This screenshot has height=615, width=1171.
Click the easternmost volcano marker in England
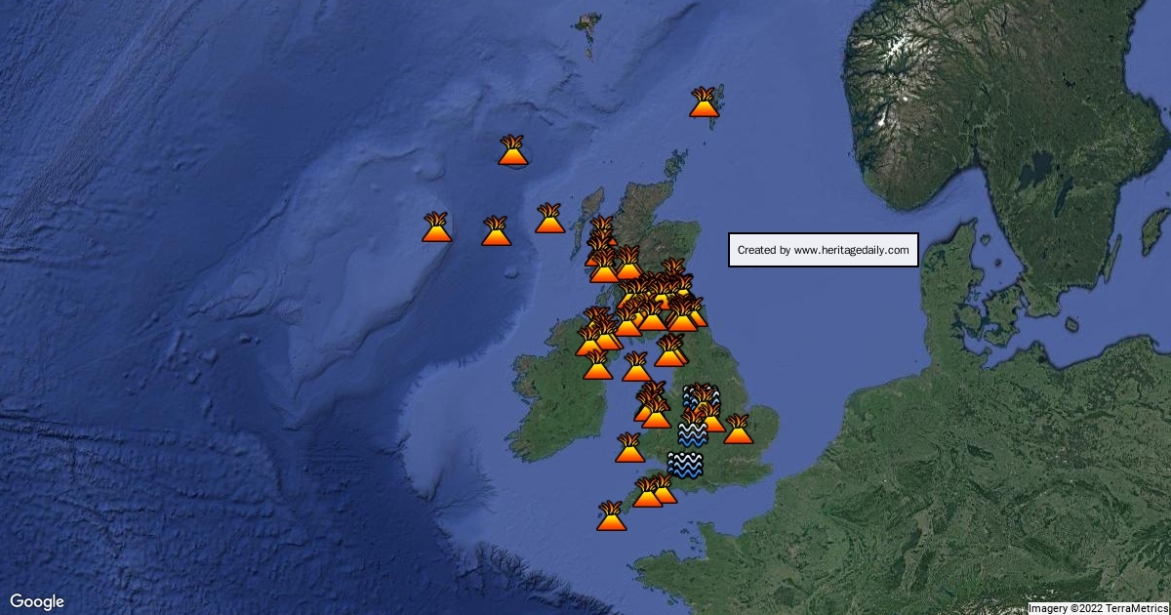coord(738,430)
